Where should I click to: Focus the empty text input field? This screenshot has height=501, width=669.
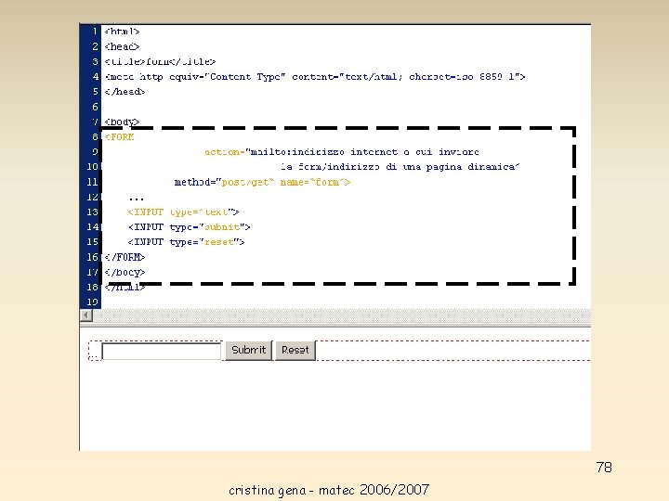162,352
